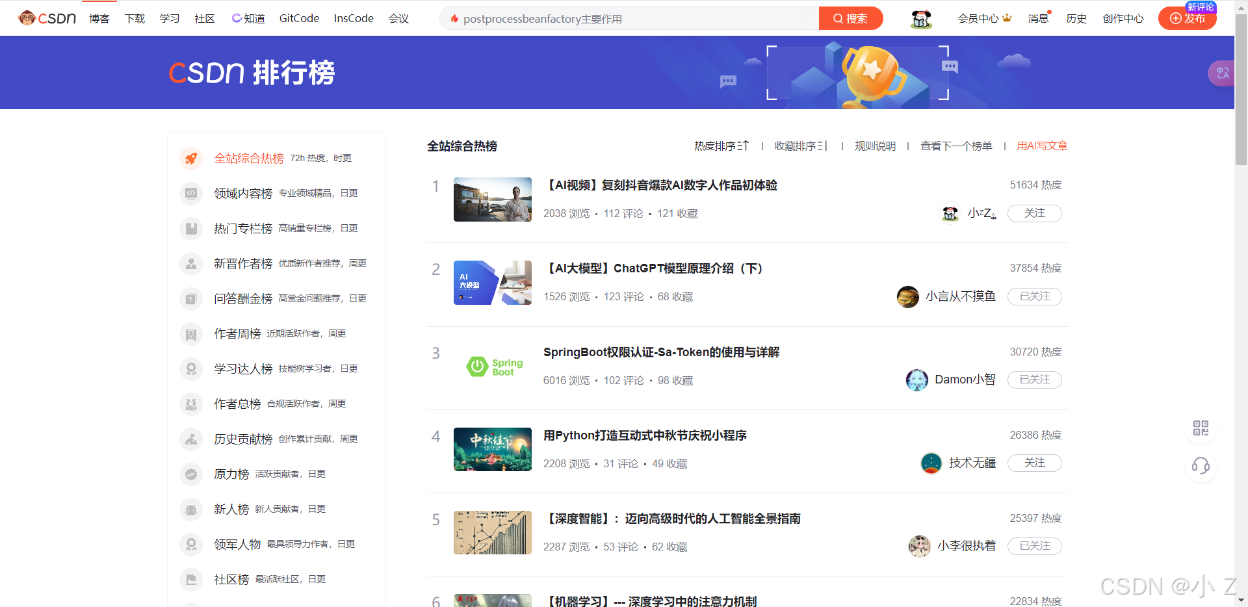Toggle 已关注 for Damon小智

[x=1034, y=380]
